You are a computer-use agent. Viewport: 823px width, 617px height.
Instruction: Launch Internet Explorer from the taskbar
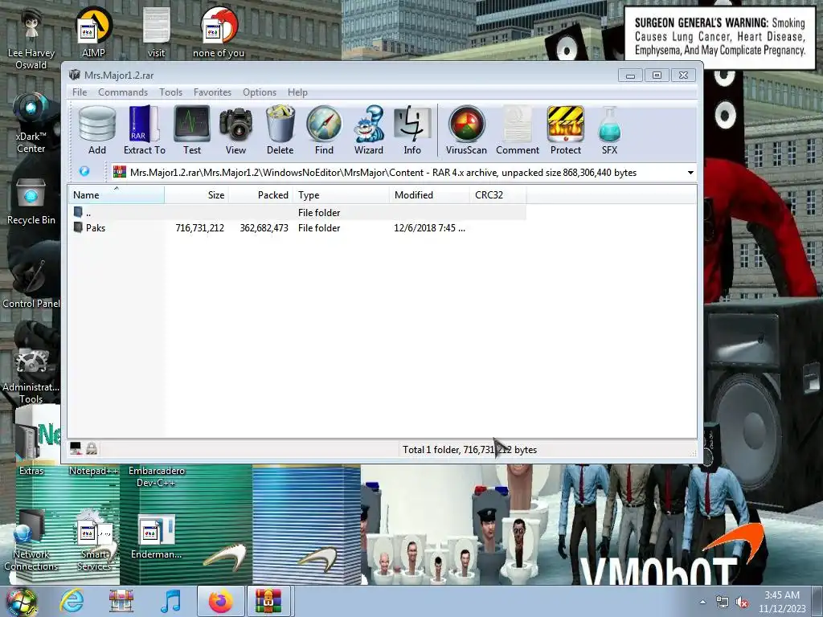click(72, 601)
